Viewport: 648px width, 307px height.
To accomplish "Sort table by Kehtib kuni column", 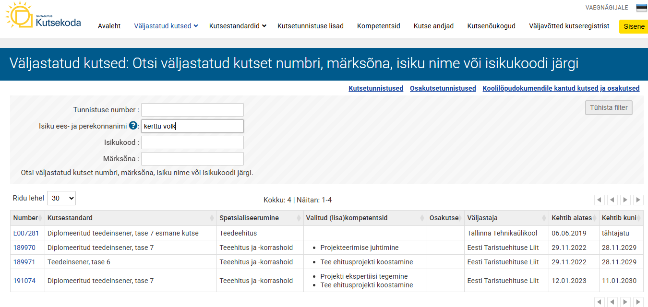I will pos(621,218).
